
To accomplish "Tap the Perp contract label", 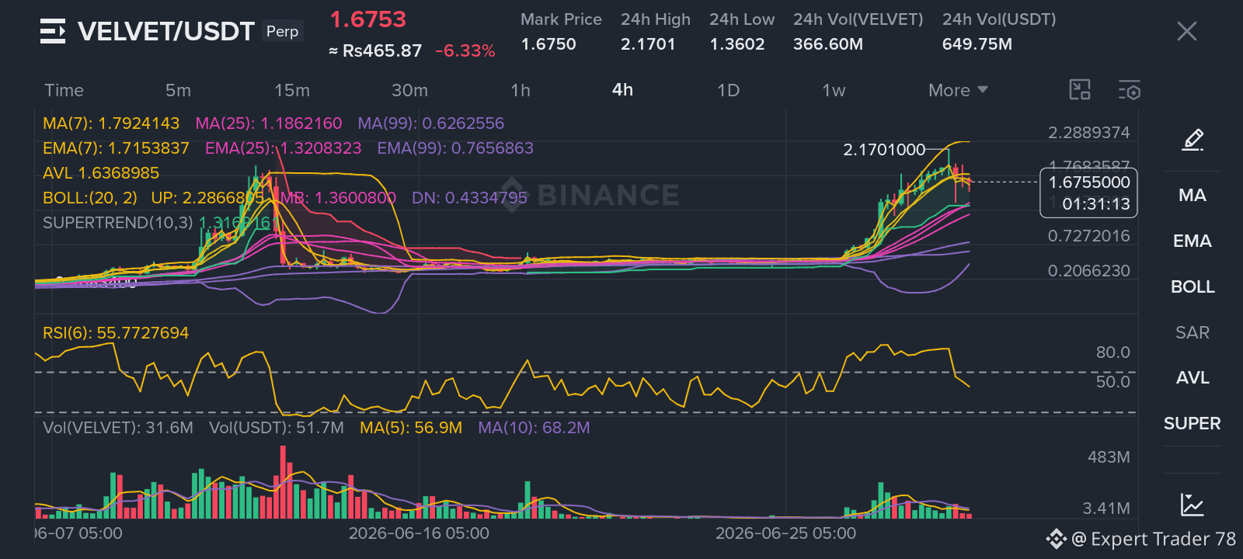I will pos(282,31).
